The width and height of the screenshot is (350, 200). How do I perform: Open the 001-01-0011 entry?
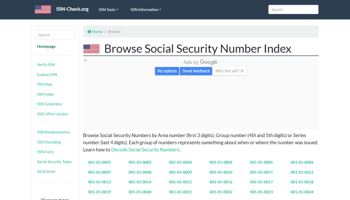[x=261, y=172]
